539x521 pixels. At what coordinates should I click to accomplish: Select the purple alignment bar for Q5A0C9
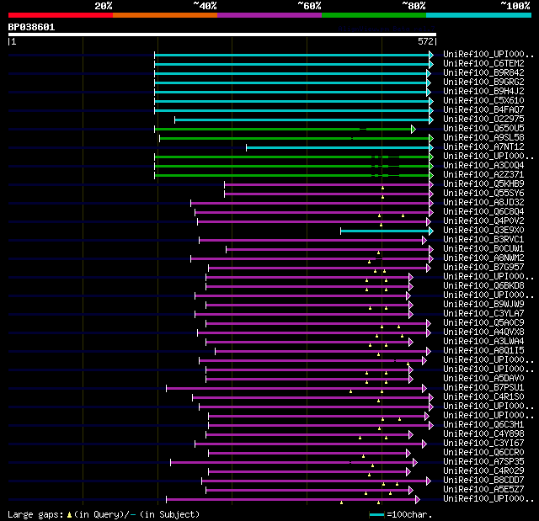click(x=317, y=324)
